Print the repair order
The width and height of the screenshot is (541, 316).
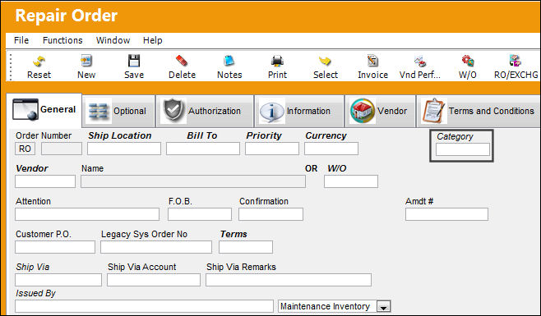277,62
